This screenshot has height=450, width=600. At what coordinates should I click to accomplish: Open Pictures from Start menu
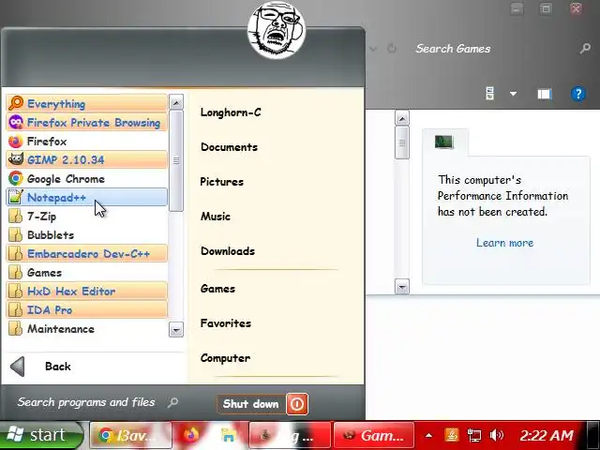(221, 181)
